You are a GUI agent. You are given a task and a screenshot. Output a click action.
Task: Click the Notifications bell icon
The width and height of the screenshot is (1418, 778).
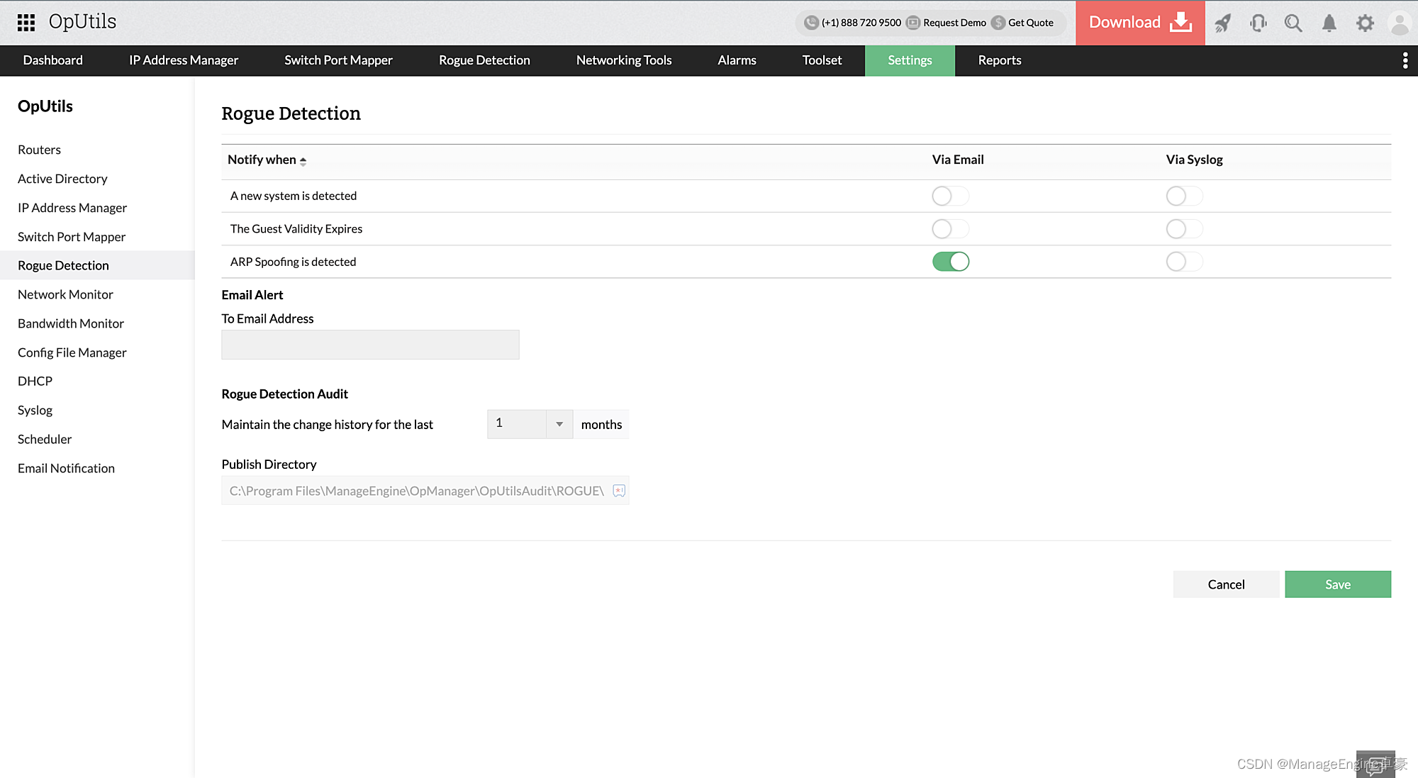pos(1329,22)
